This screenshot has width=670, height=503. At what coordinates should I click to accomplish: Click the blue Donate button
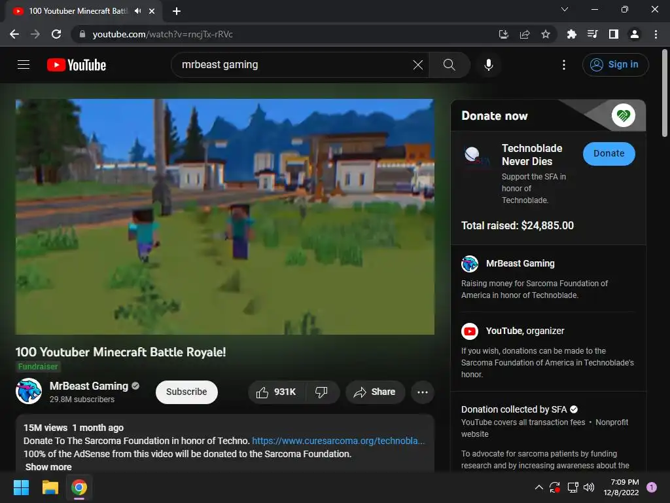pyautogui.click(x=609, y=153)
